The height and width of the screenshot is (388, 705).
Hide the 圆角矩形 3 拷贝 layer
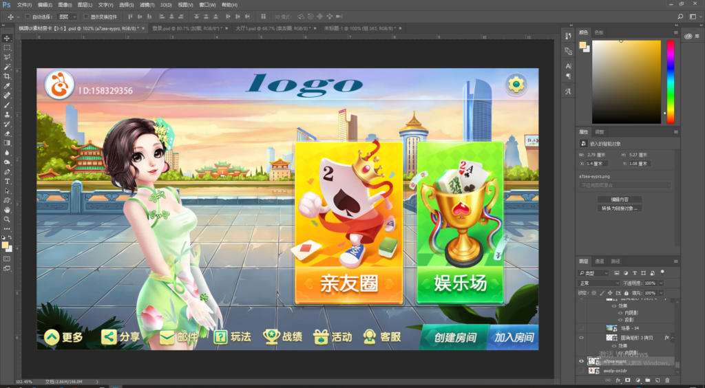[x=582, y=338]
